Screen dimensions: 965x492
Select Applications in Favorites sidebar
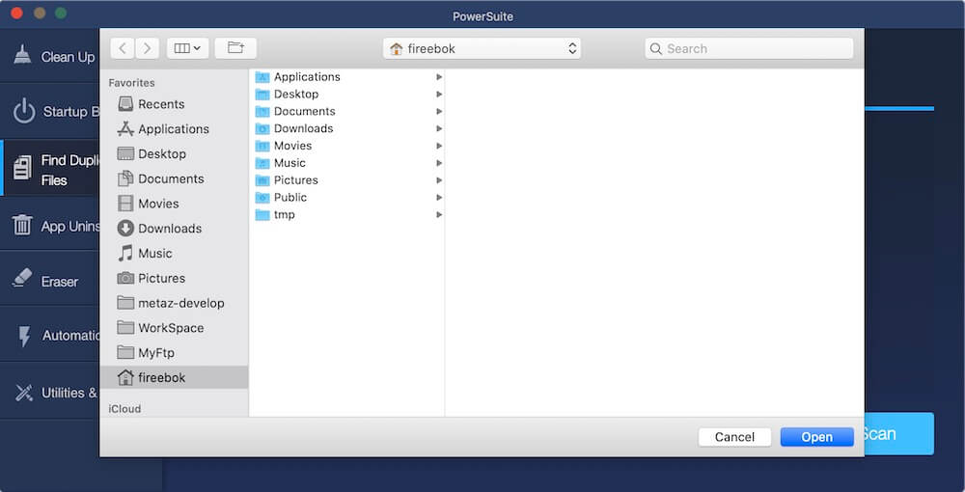pos(174,129)
